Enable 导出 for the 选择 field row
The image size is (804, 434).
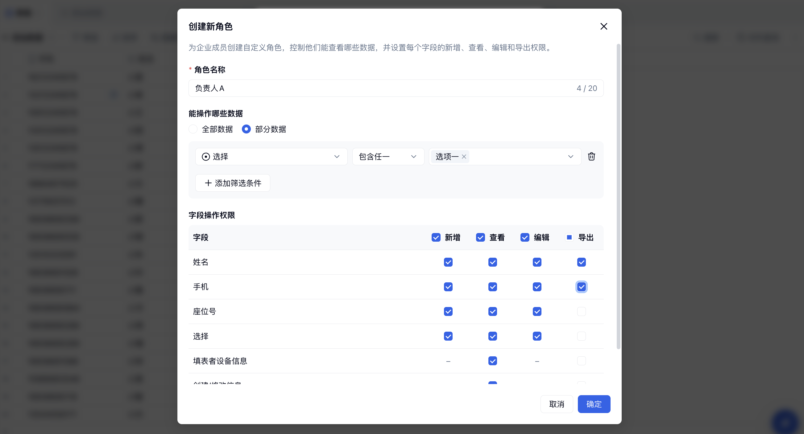(582, 336)
